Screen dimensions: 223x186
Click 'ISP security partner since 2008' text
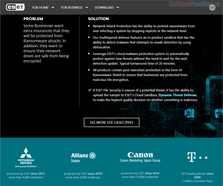[x=197, y=176]
